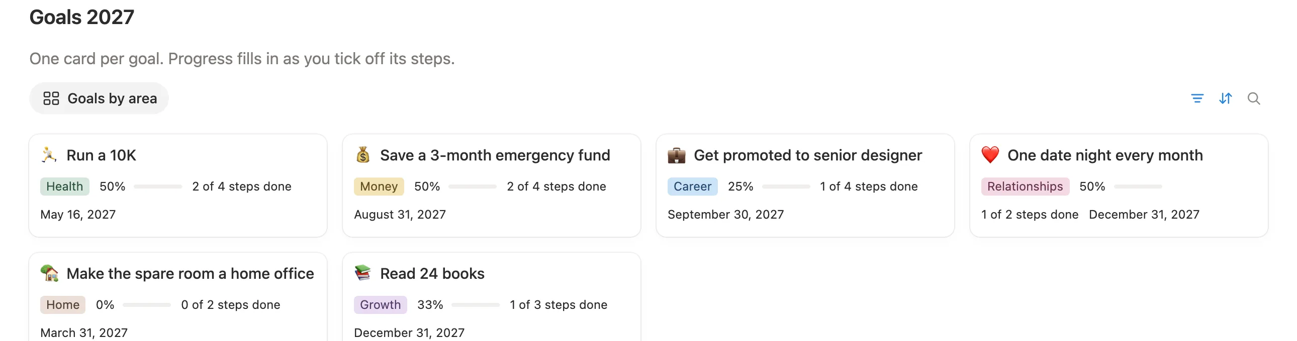The height and width of the screenshot is (341, 1297).
Task: Switch to the Goals by area view tab
Action: pyautogui.click(x=99, y=98)
